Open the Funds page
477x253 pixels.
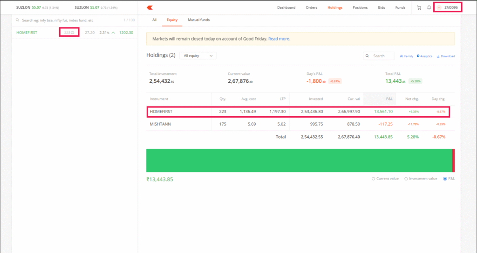[x=400, y=7]
